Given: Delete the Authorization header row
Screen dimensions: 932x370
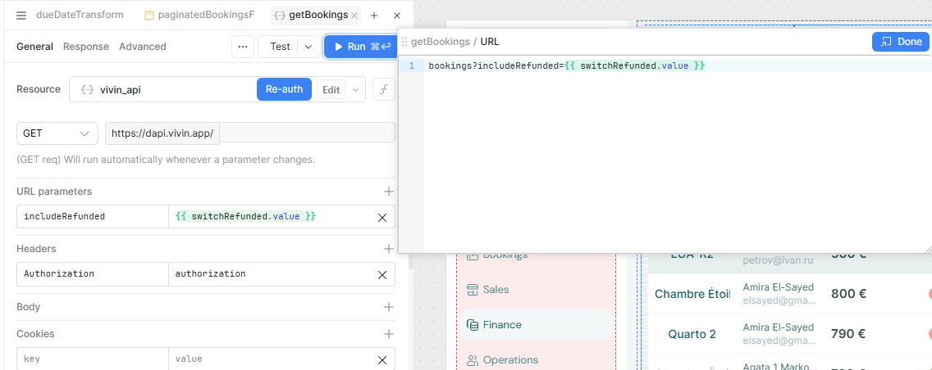Looking at the screenshot, I should (381, 274).
